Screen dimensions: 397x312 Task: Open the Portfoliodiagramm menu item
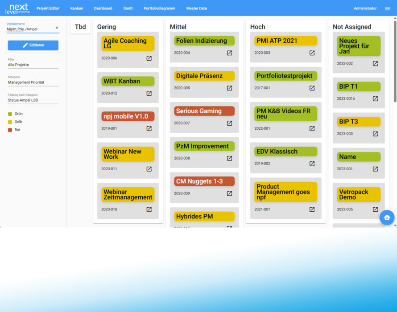[x=159, y=8]
